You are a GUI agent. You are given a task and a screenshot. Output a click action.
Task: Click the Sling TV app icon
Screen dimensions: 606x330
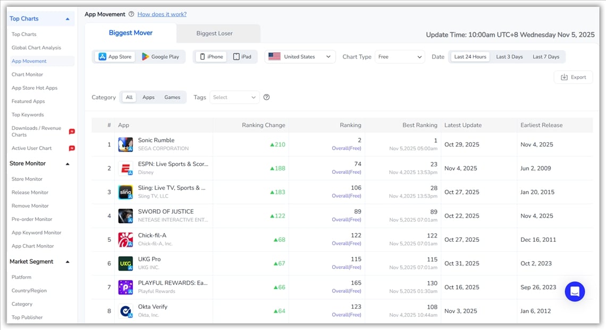pos(125,192)
